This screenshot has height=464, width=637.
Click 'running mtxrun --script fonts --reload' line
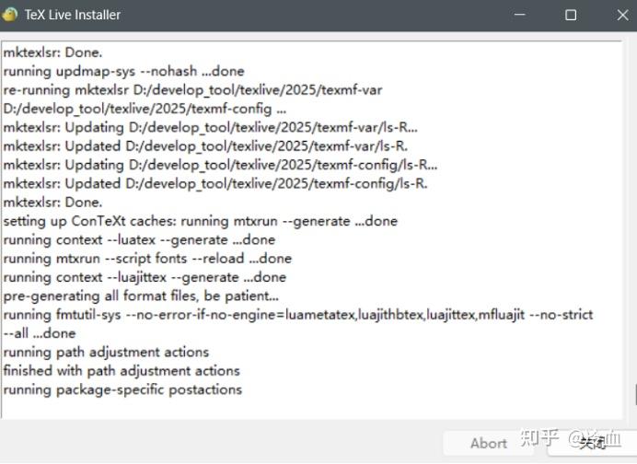pyautogui.click(x=147, y=259)
